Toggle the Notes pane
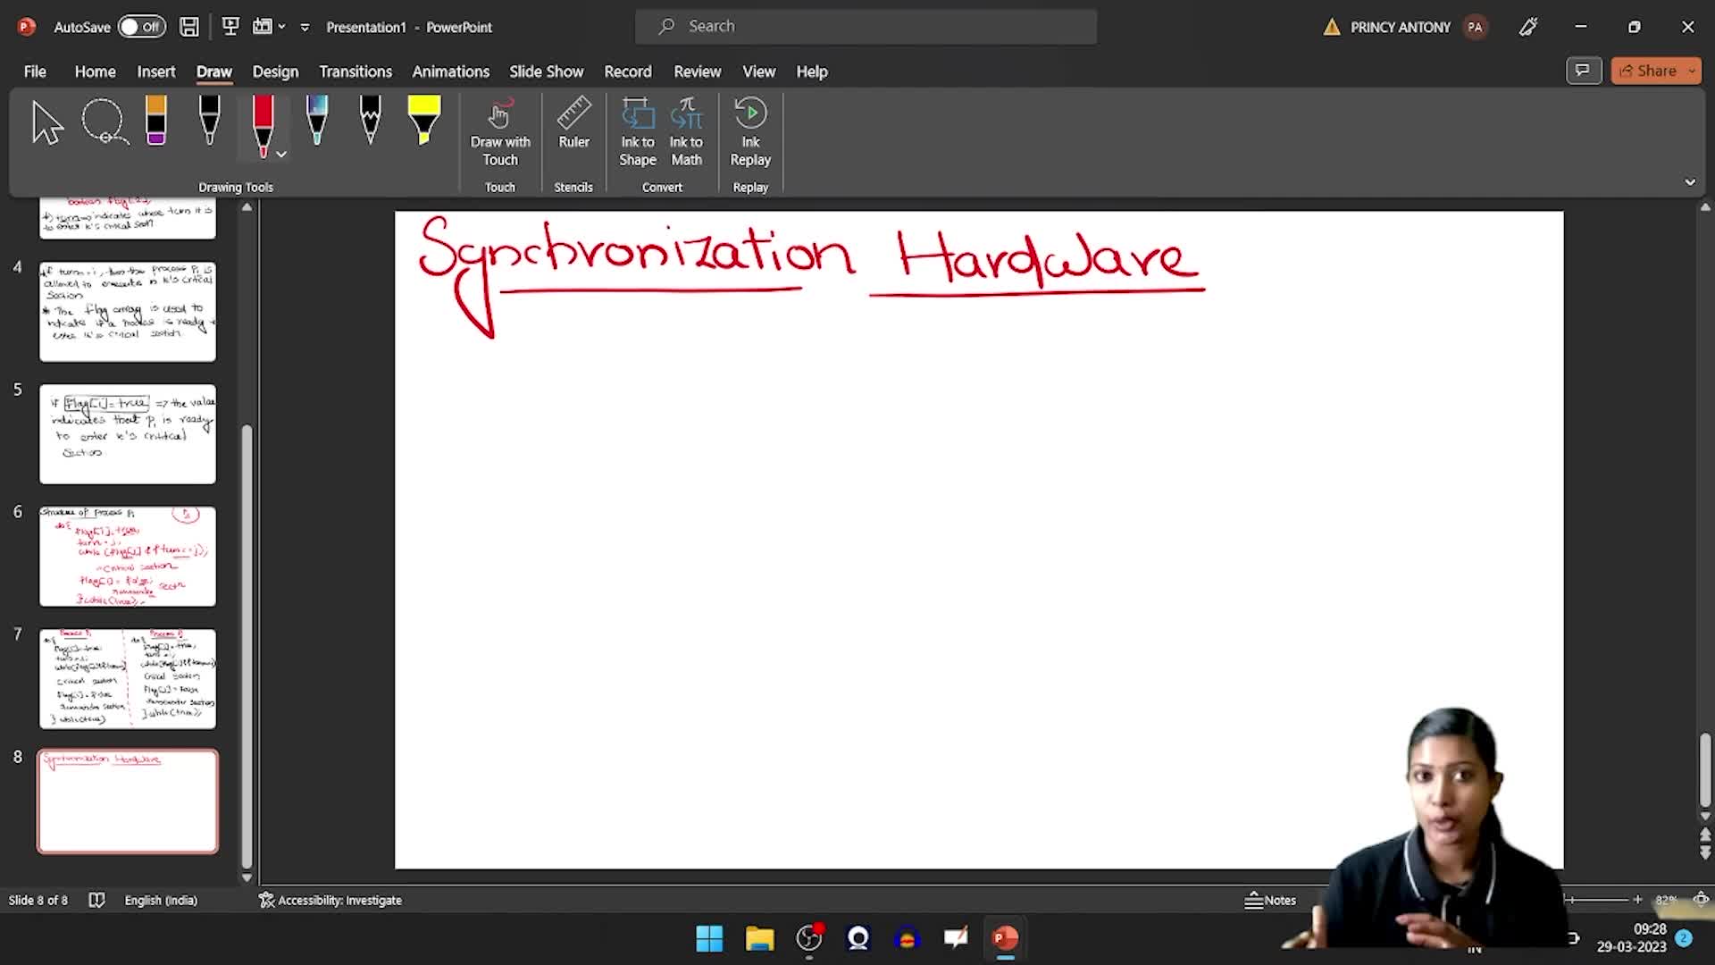The width and height of the screenshot is (1715, 965). (x=1270, y=900)
